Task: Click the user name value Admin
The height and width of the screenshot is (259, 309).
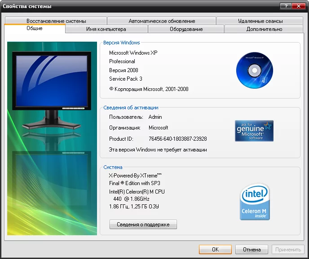Action: (155, 117)
